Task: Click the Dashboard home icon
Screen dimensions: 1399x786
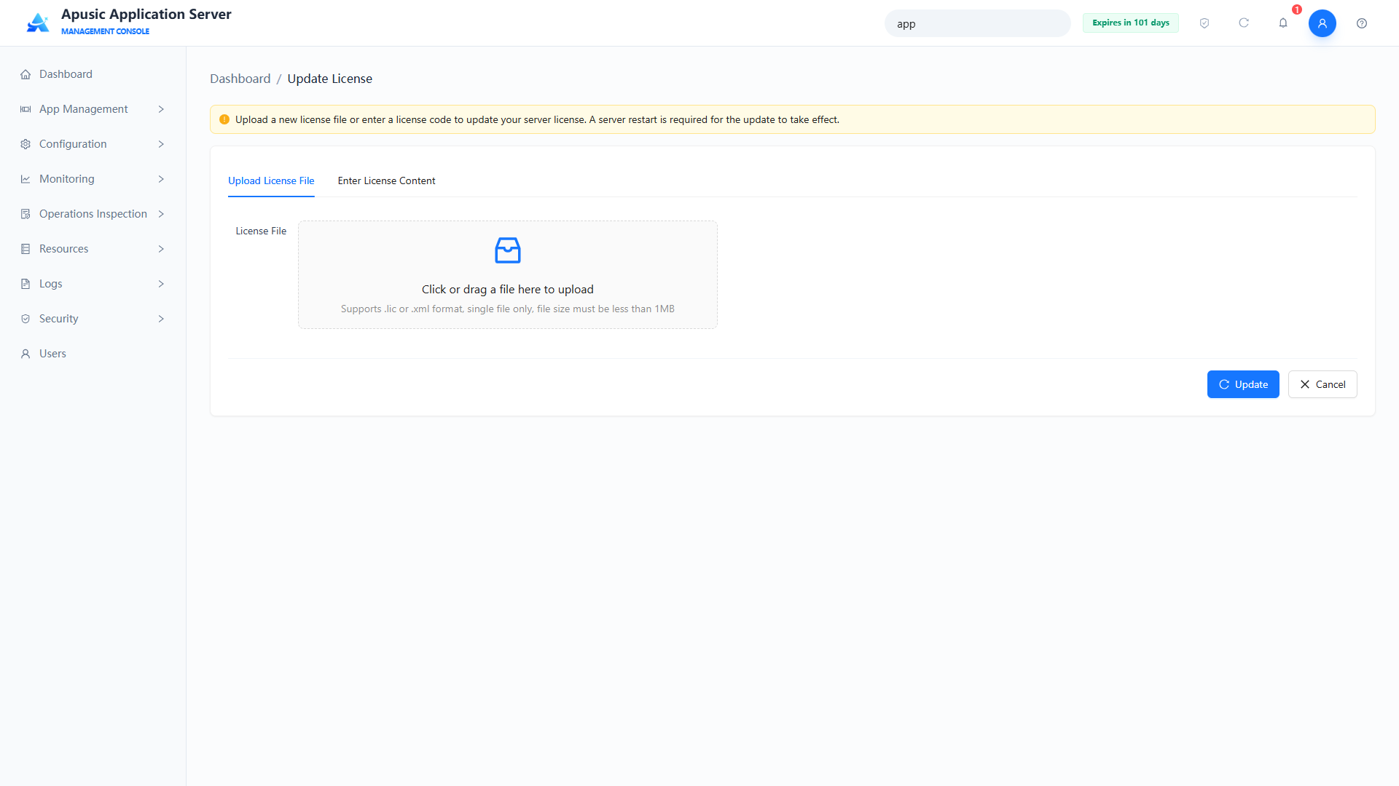Action: pos(26,74)
